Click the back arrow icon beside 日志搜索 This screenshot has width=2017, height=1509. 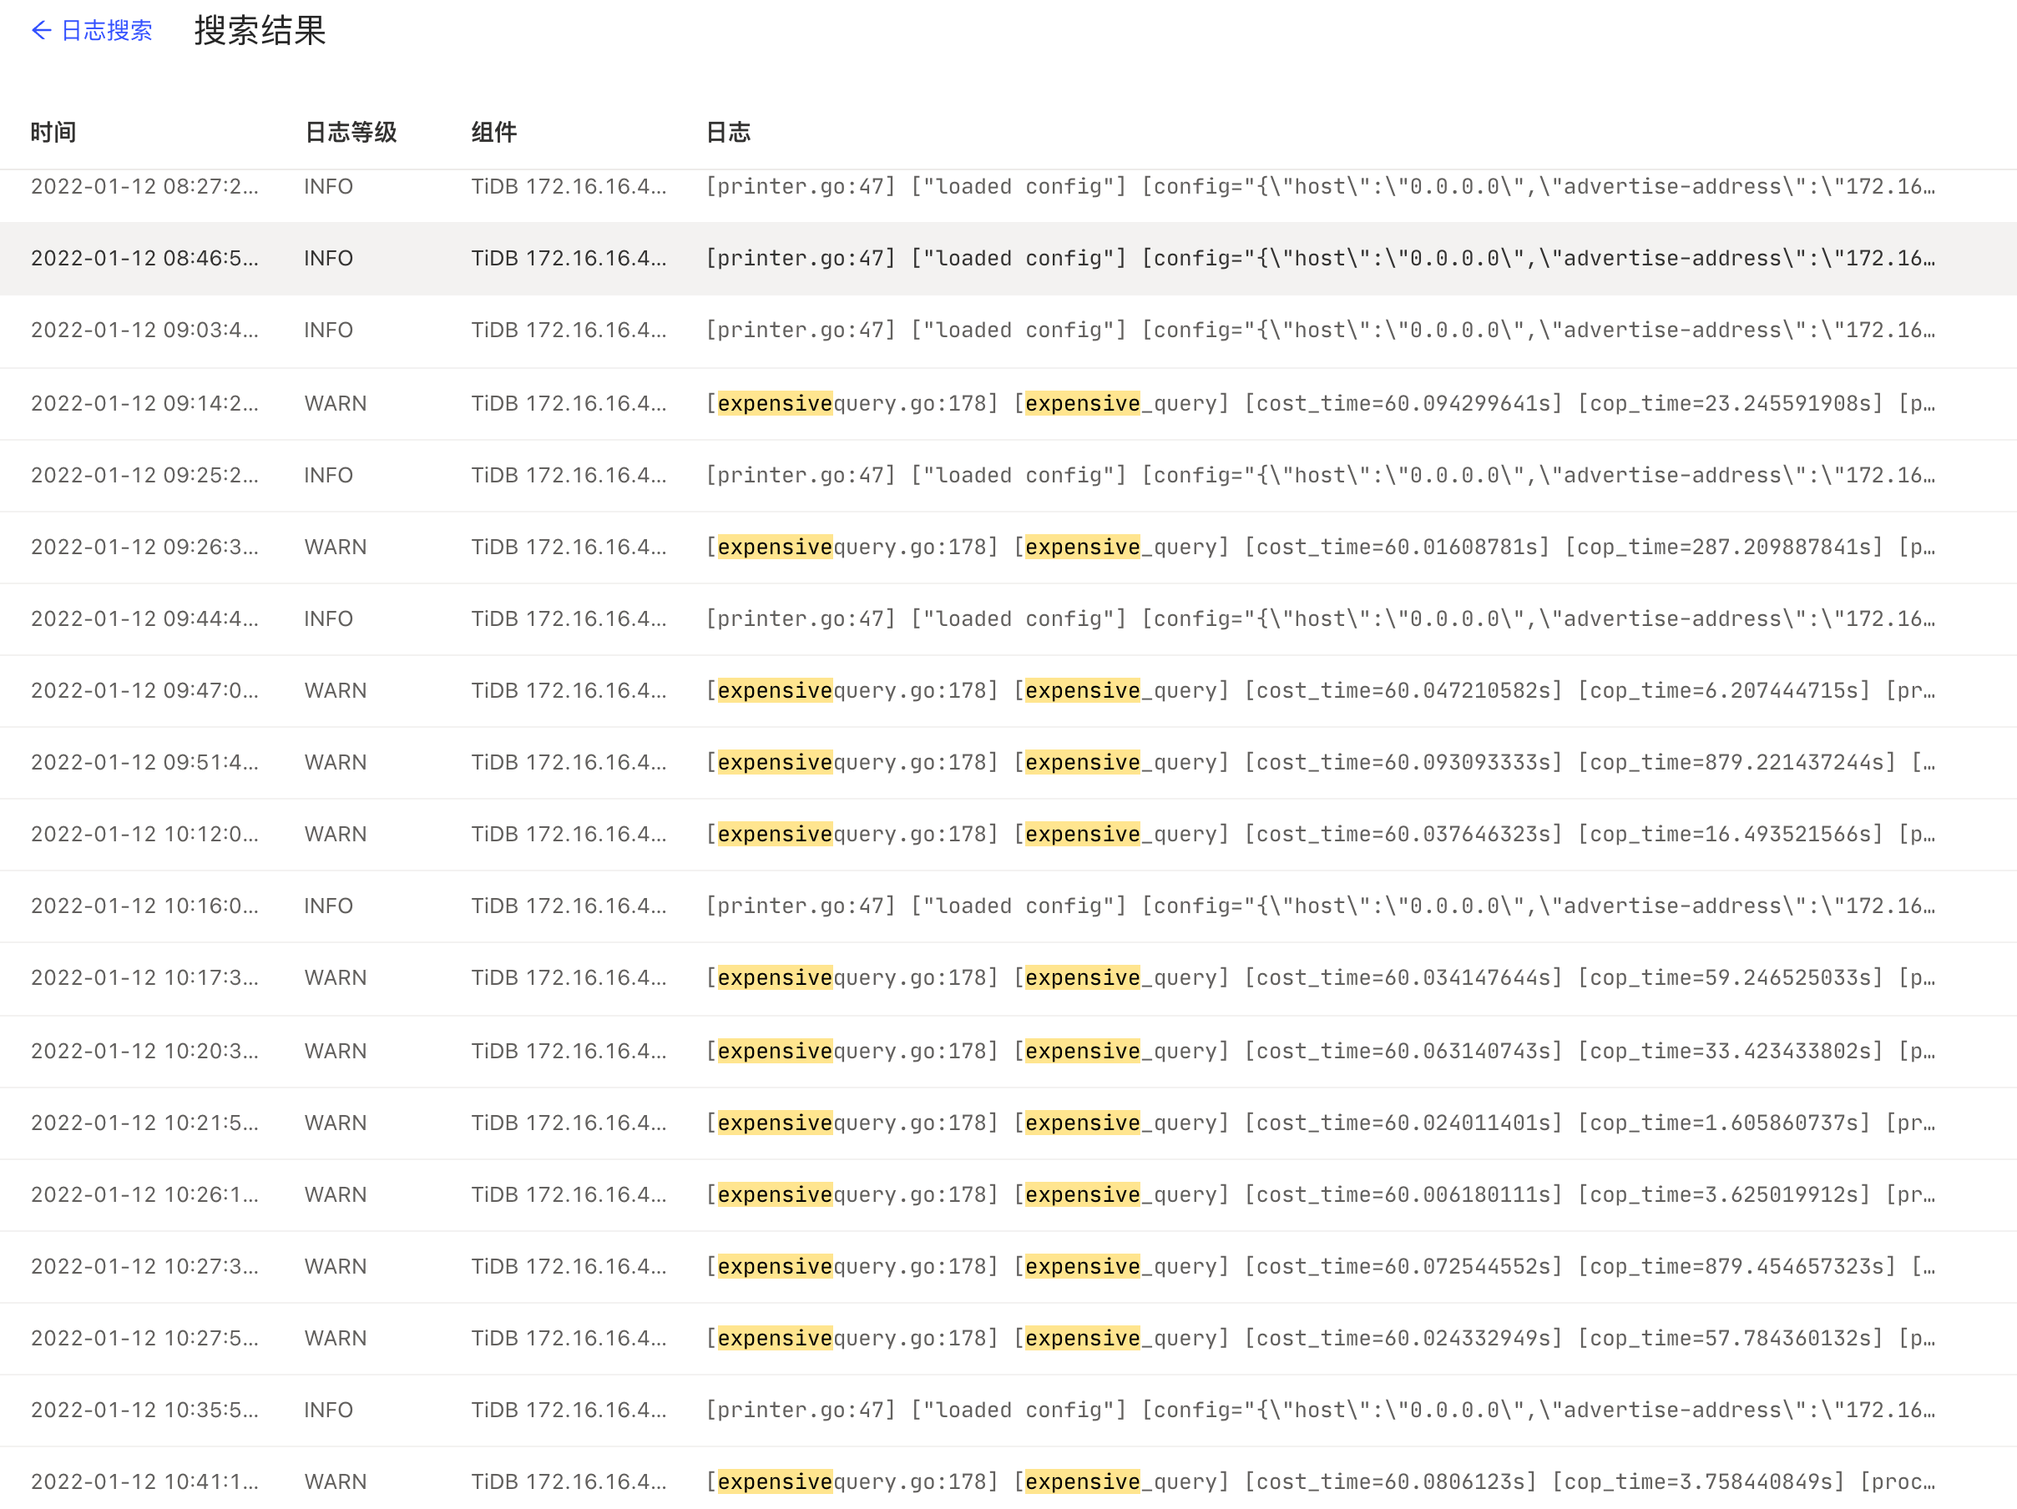click(x=41, y=31)
